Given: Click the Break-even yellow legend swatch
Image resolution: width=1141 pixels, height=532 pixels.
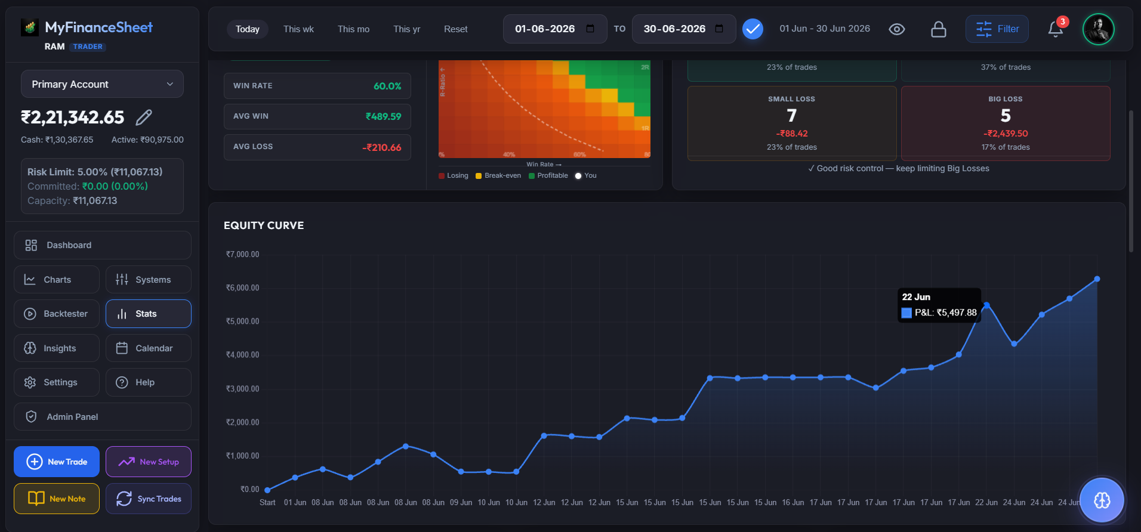Looking at the screenshot, I should click(479, 176).
